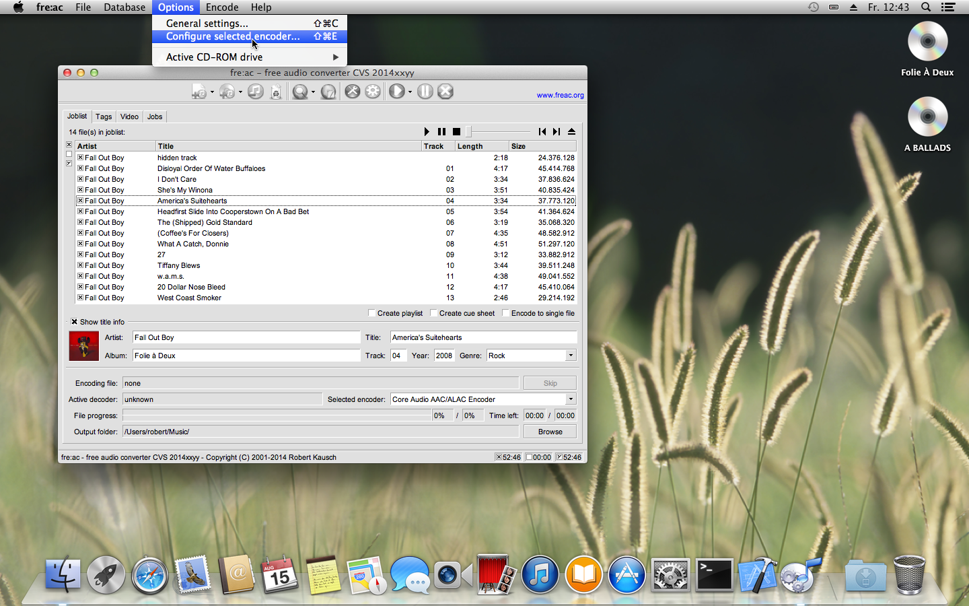Enable the Create cue sheet checkbox
This screenshot has height=606, width=969.
coord(433,313)
